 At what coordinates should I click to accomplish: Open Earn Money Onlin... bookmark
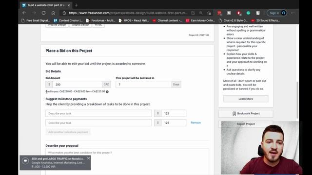pos(200,20)
